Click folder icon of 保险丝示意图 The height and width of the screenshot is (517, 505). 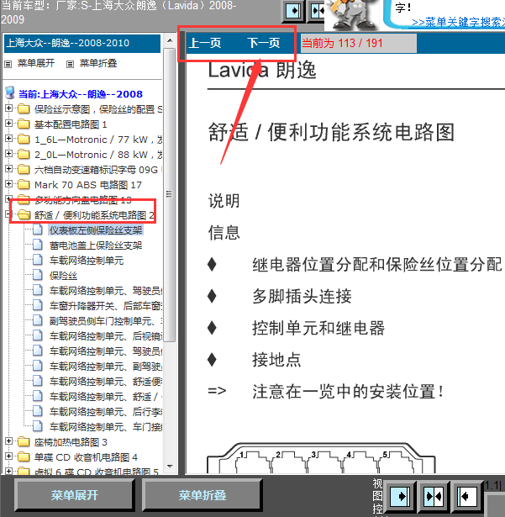coord(24,108)
